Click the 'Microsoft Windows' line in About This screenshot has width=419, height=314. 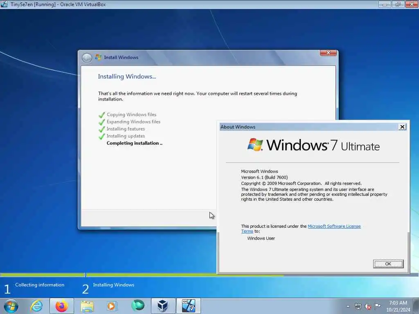[259, 171]
